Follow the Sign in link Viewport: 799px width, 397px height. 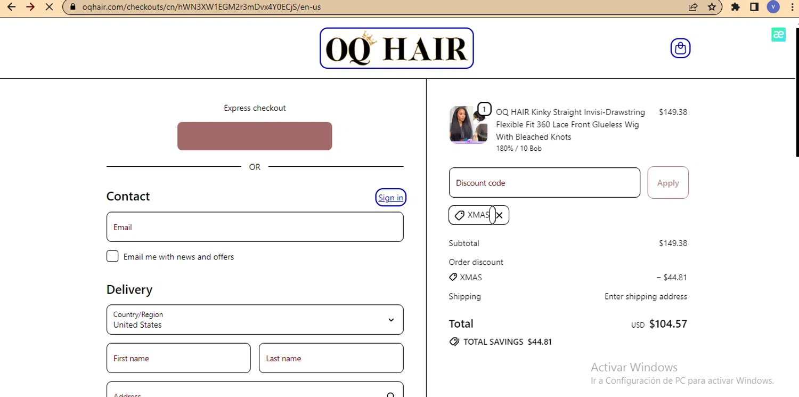pyautogui.click(x=390, y=198)
